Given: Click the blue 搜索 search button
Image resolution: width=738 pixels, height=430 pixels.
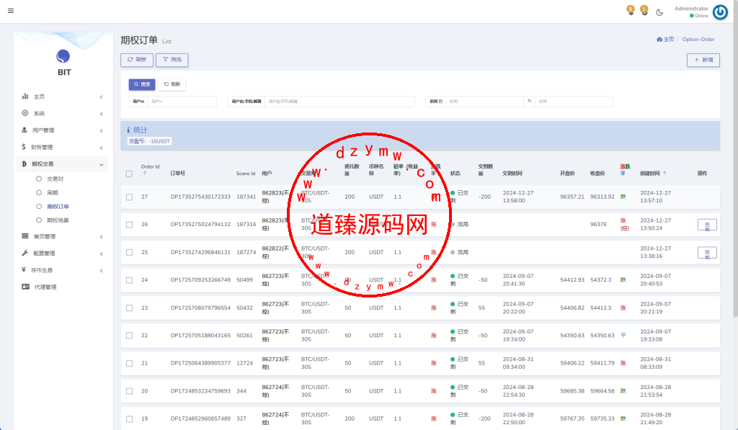Looking at the screenshot, I should click(142, 84).
